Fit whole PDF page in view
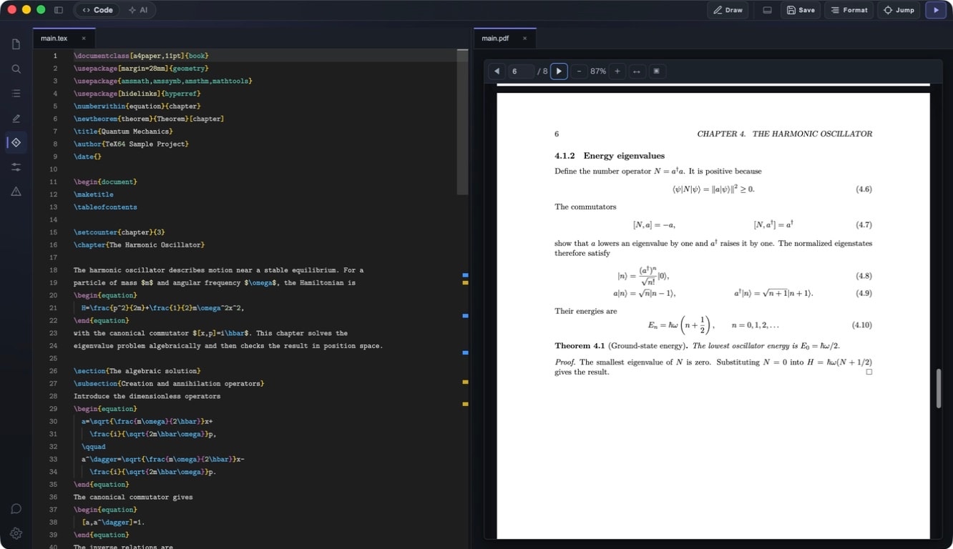 click(656, 71)
